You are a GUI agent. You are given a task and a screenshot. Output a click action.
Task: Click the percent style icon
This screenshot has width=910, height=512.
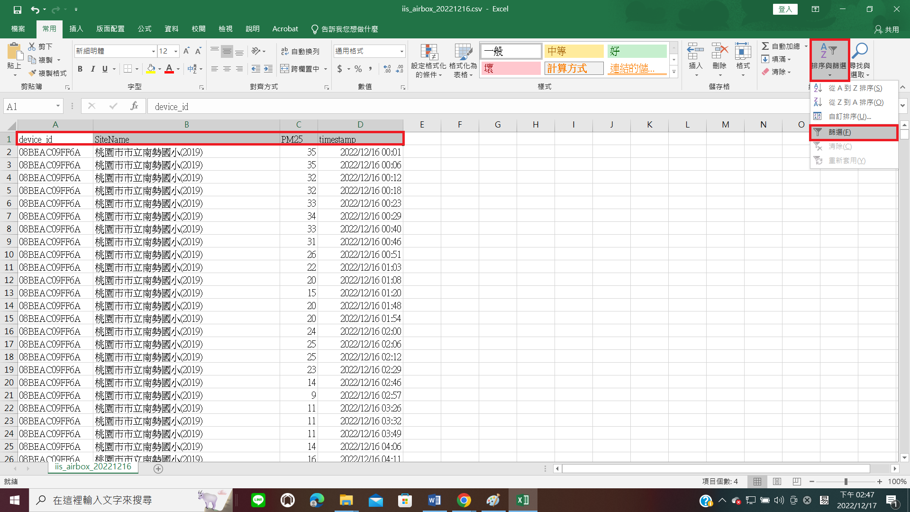[358, 69]
